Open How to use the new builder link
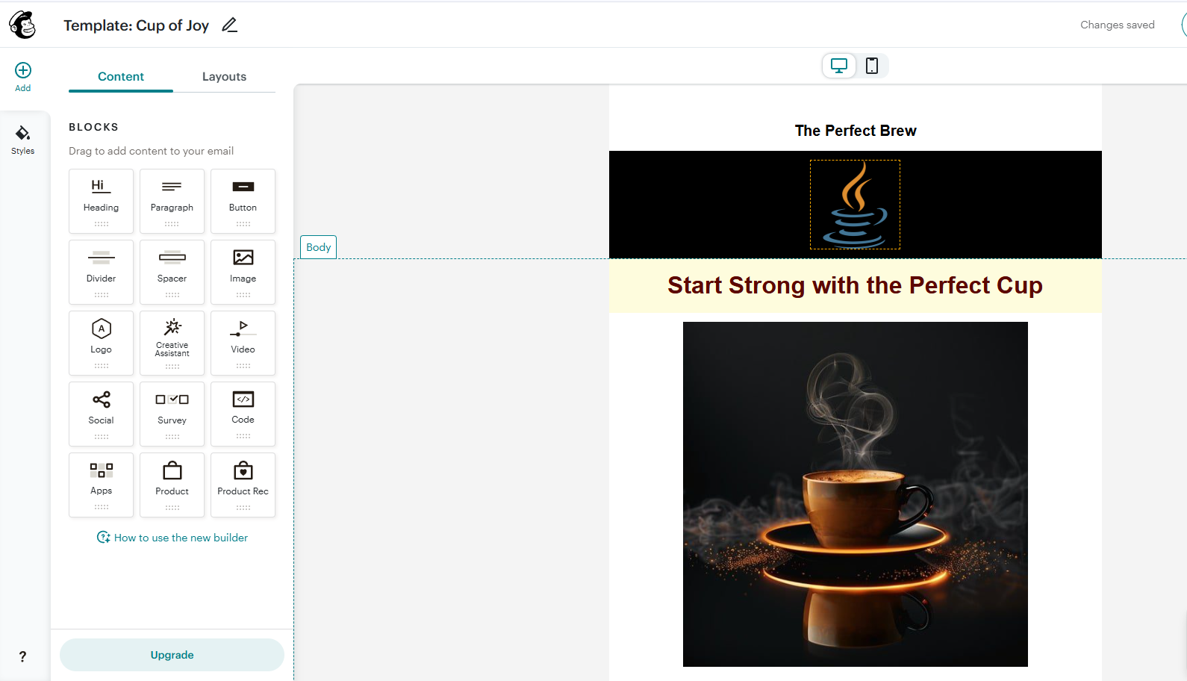Viewport: 1187px width, 681px height. [172, 538]
